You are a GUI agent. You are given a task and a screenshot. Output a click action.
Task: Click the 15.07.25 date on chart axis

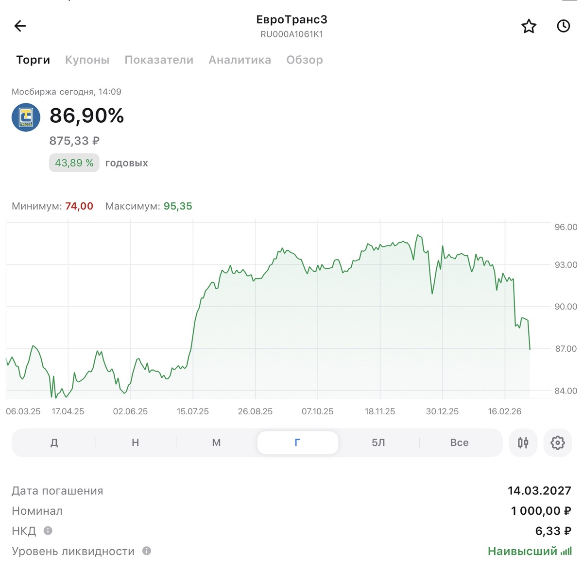[x=193, y=411]
